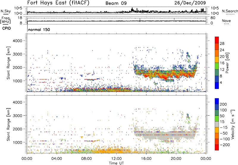Click the red bottom segment of Velocity colorbar

tap(217, 147)
